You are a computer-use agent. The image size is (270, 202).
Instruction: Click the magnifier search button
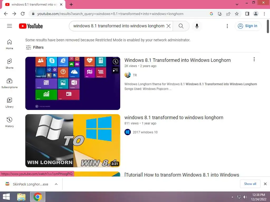click(x=181, y=26)
